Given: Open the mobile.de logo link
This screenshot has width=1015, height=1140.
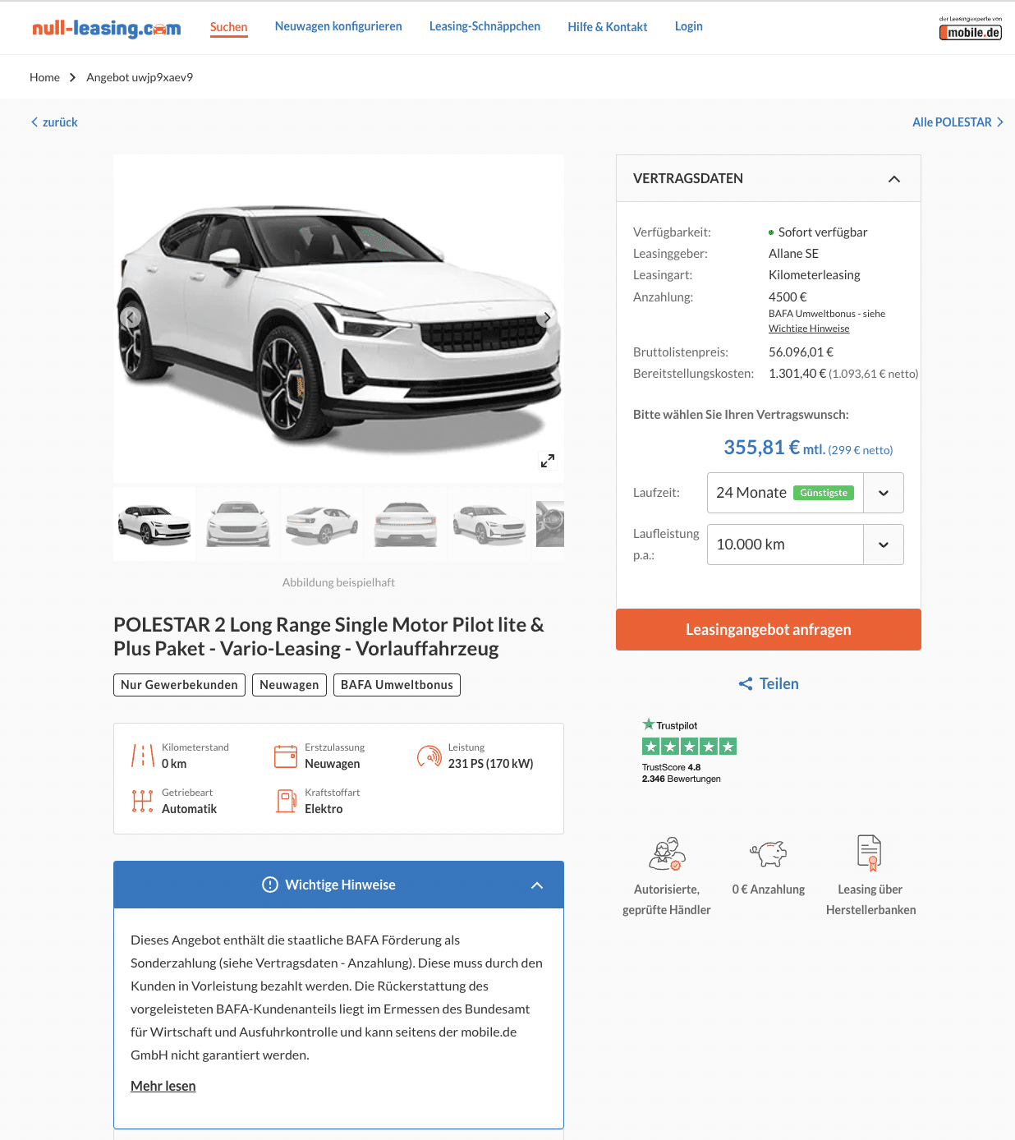Looking at the screenshot, I should pyautogui.click(x=971, y=29).
